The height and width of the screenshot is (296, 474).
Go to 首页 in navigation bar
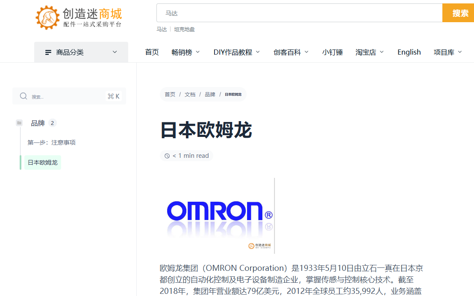click(x=152, y=52)
